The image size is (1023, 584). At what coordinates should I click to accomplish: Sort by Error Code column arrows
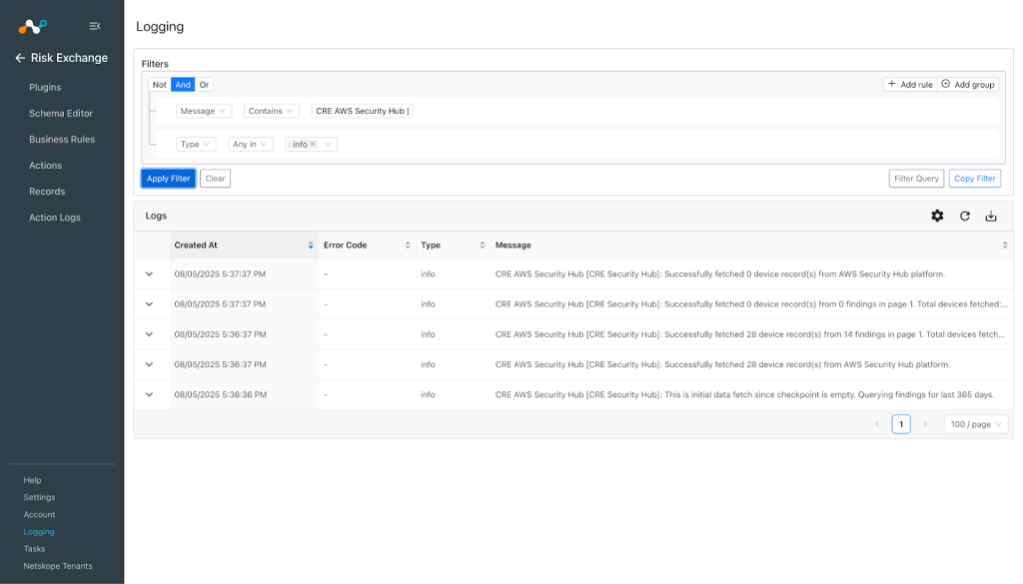[x=408, y=245]
